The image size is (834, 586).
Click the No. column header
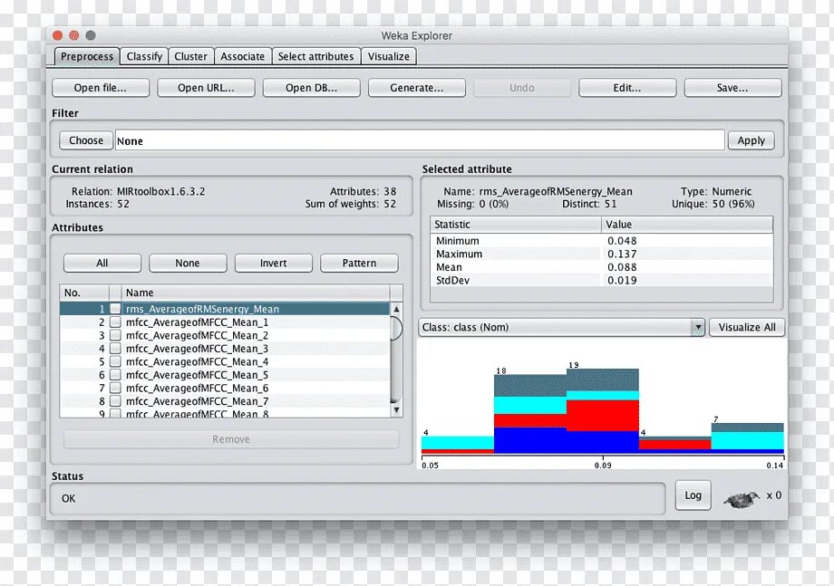(x=84, y=293)
